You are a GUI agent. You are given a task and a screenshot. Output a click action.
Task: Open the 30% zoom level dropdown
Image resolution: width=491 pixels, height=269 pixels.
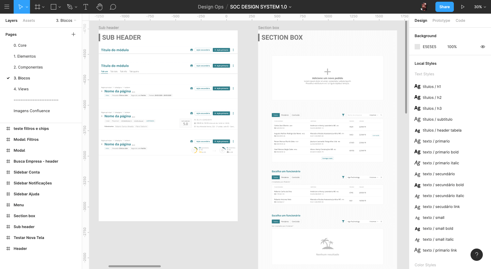(x=480, y=7)
